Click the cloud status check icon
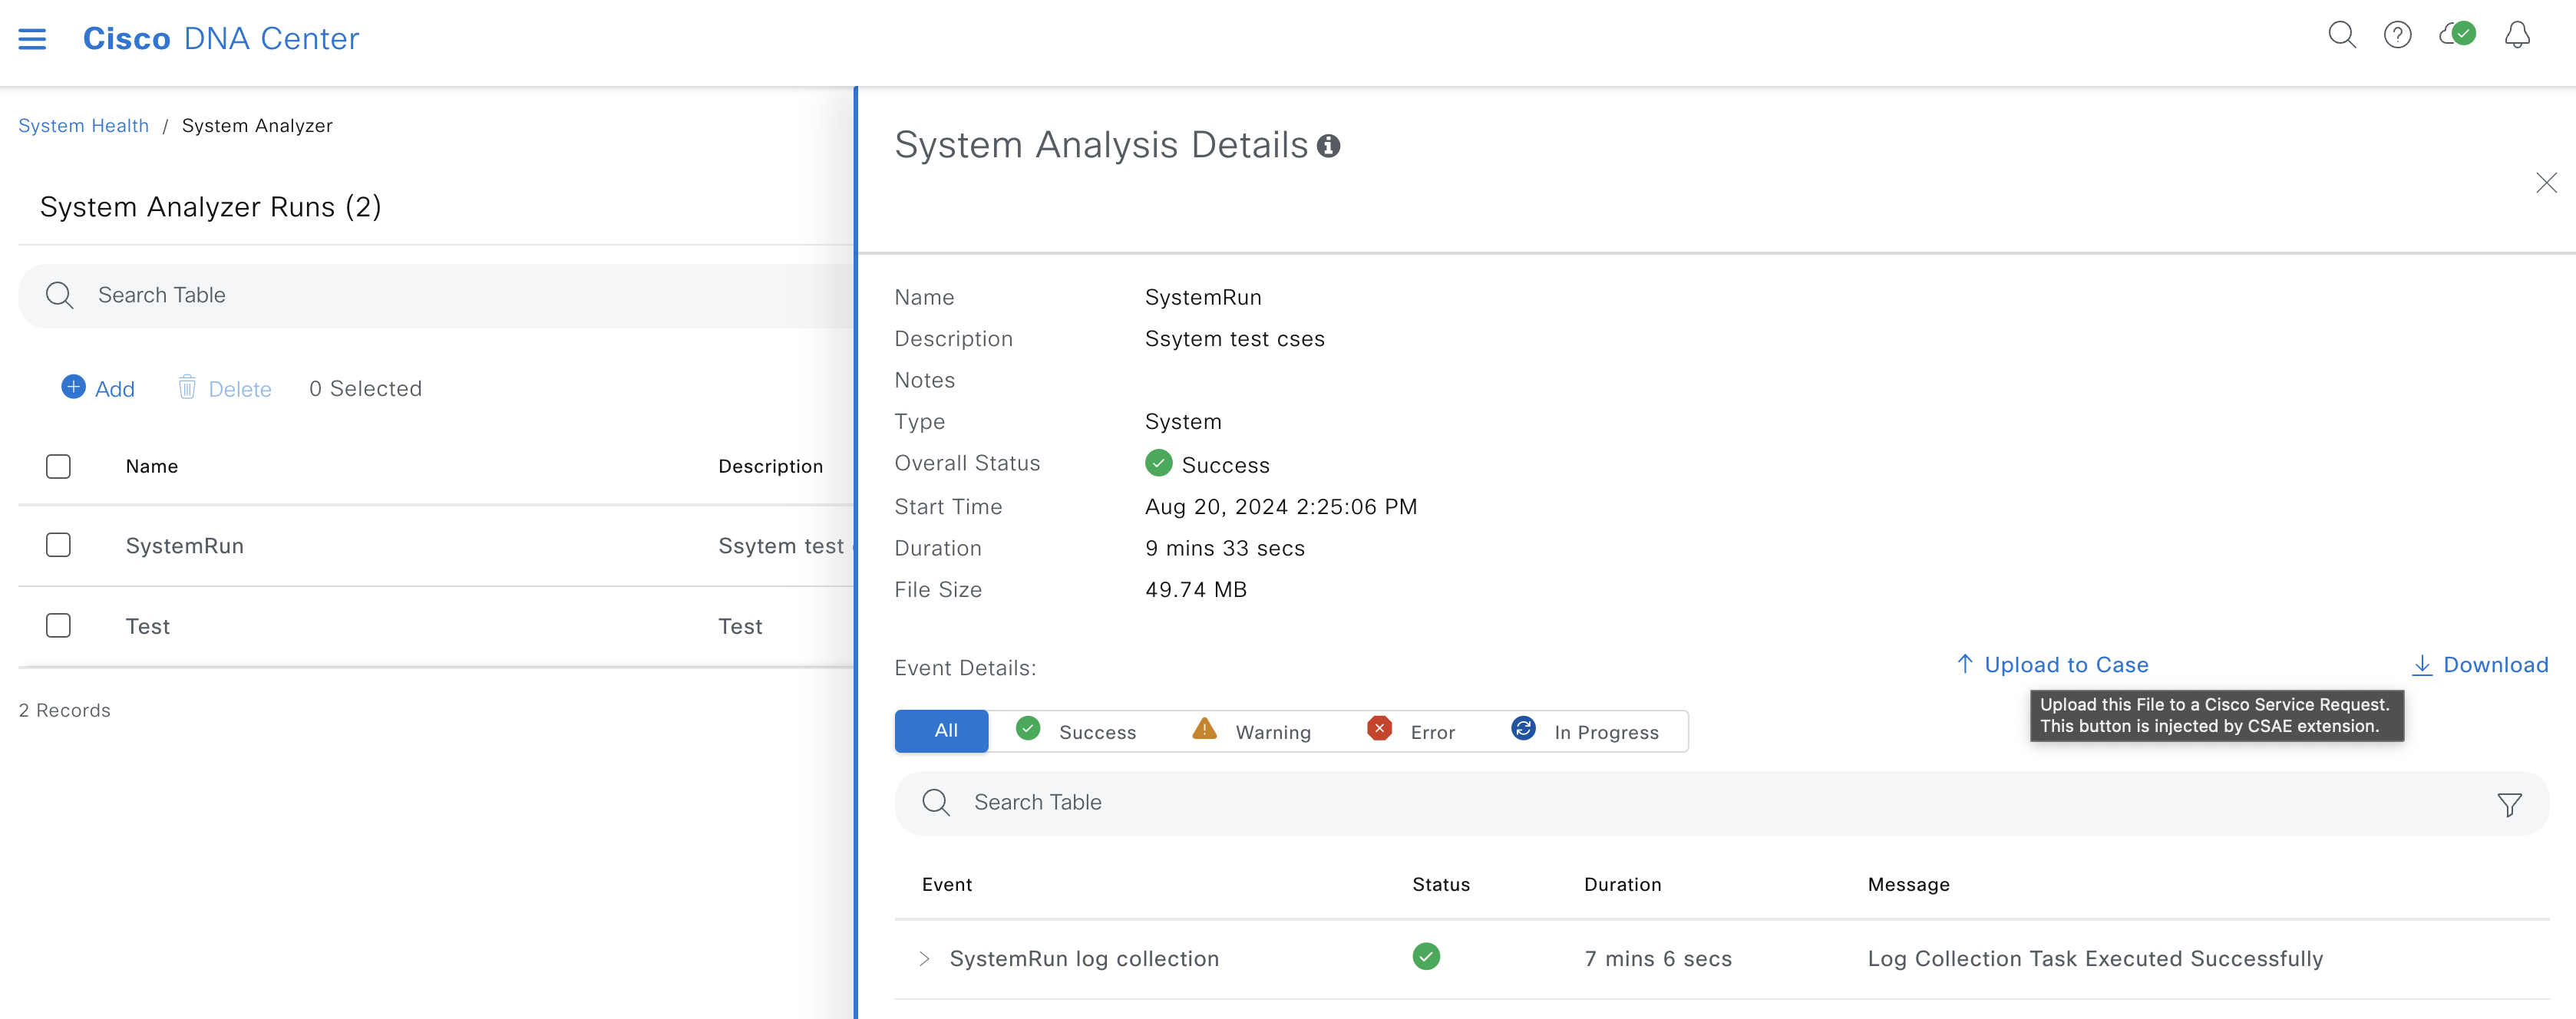This screenshot has width=2576, height=1019. point(2457,35)
